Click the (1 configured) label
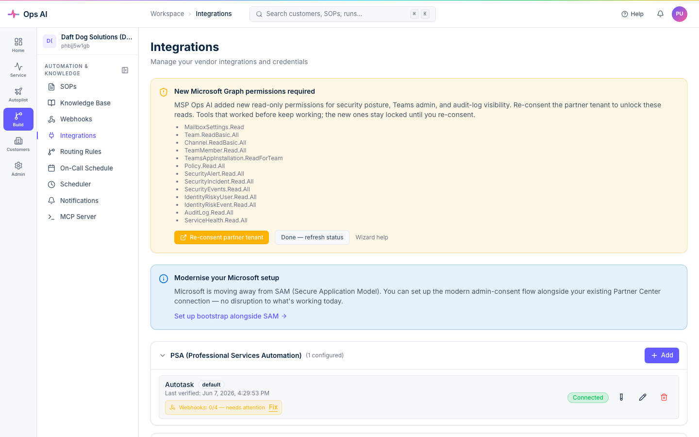699x437 pixels. pos(325,355)
